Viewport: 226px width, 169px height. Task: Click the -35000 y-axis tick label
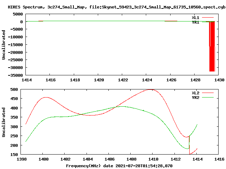[15, 75]
